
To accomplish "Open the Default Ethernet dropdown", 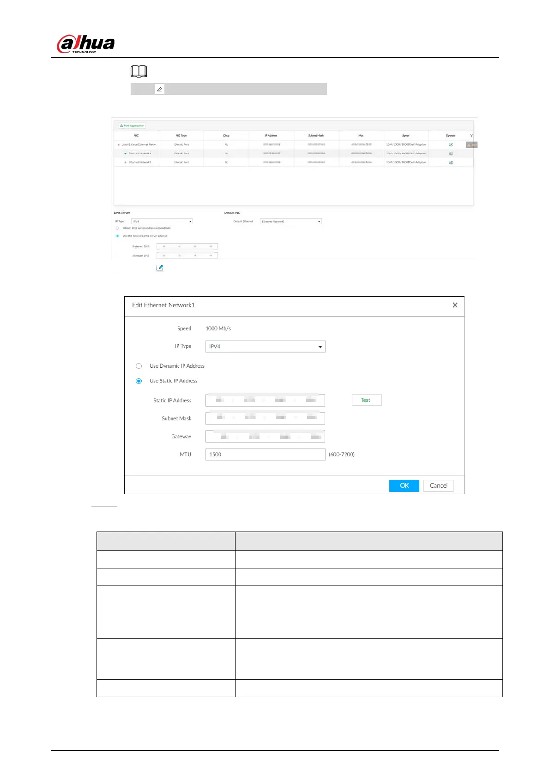I will tap(290, 221).
